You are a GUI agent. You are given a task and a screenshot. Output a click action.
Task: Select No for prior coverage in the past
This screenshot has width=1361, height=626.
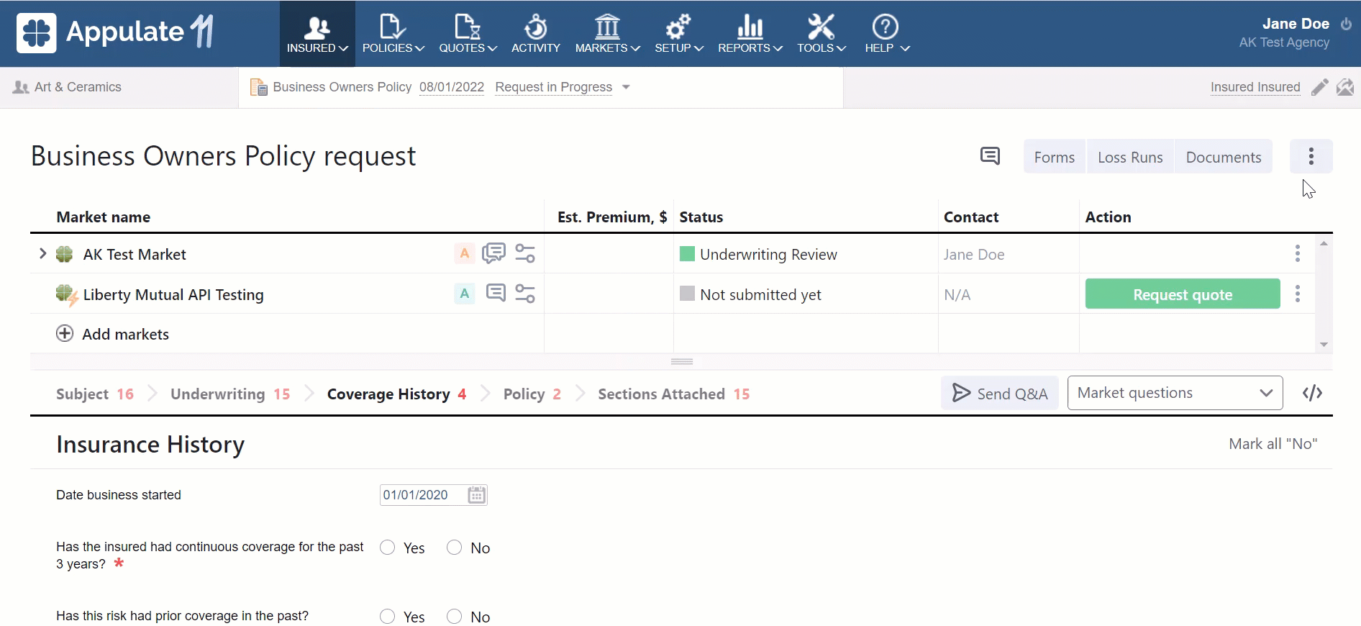pos(455,617)
